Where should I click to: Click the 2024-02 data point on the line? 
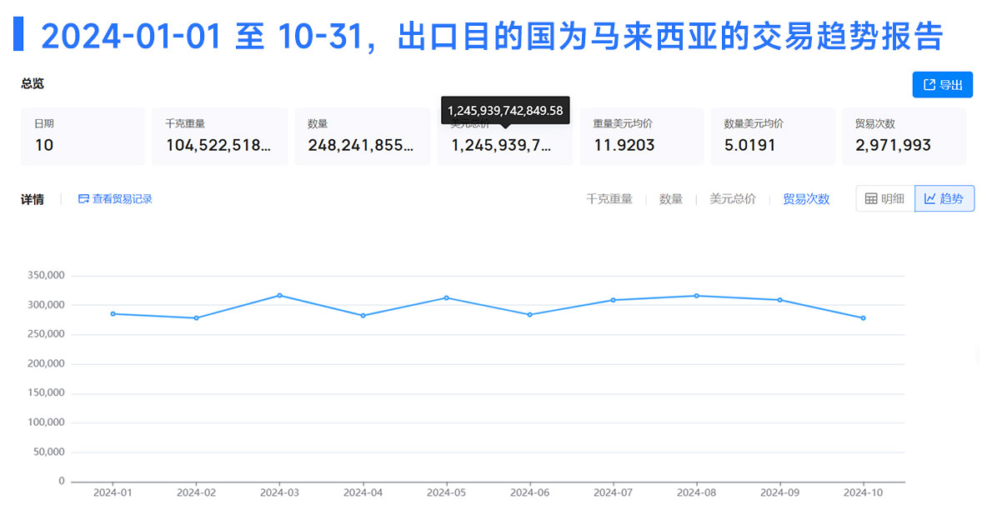coord(196,318)
